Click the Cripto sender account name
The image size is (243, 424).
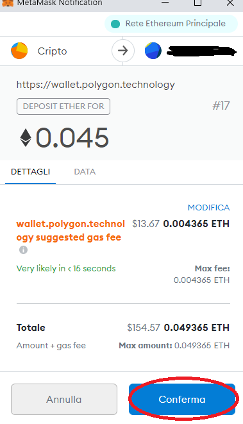52,51
